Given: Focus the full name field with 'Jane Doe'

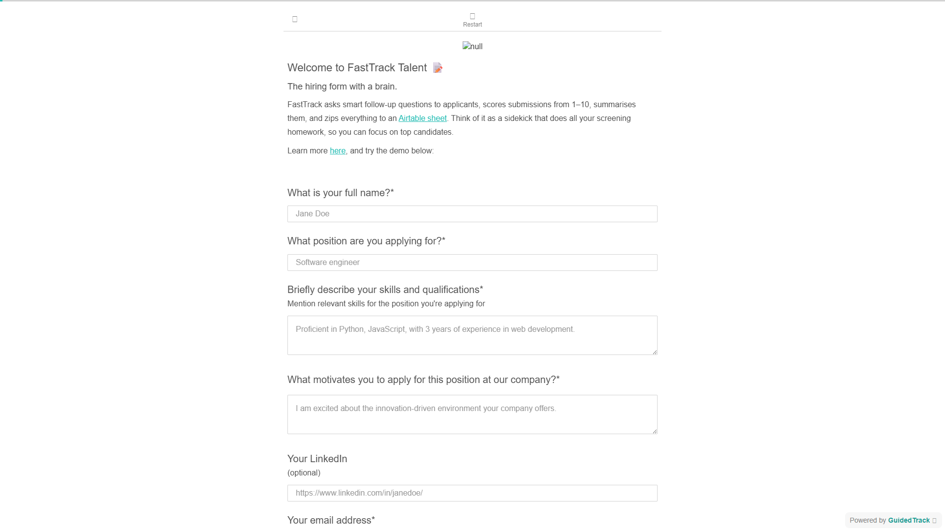Looking at the screenshot, I should [x=472, y=214].
